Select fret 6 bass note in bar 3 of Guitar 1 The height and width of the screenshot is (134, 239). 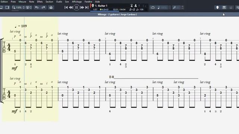[110, 54]
